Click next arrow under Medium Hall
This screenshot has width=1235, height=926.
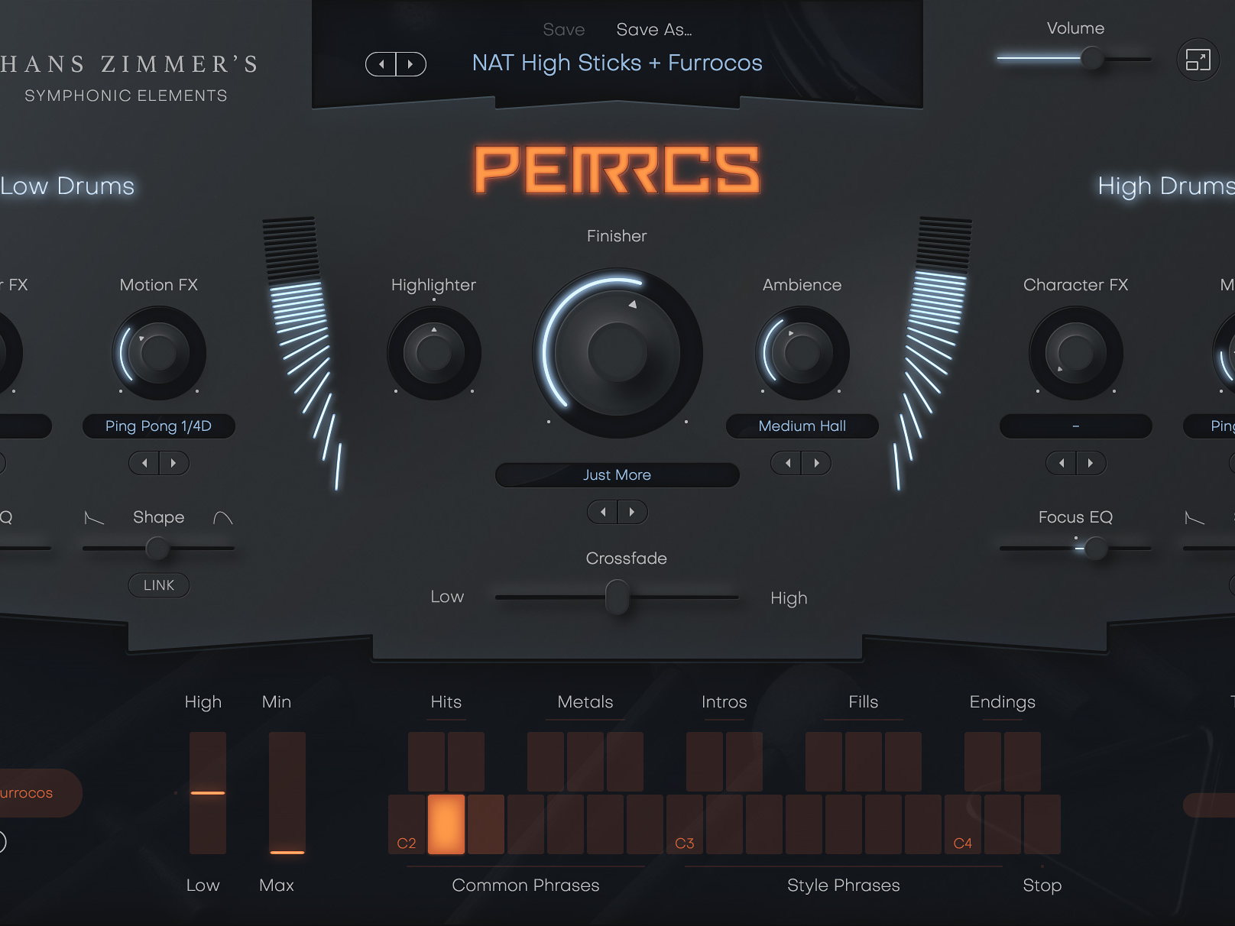click(816, 463)
